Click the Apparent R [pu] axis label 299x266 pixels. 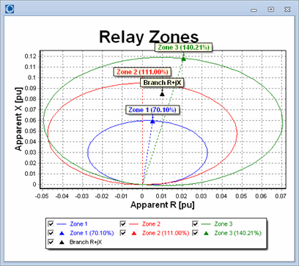pyautogui.click(x=163, y=204)
